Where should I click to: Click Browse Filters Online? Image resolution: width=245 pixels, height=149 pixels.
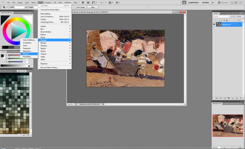click(x=55, y=68)
